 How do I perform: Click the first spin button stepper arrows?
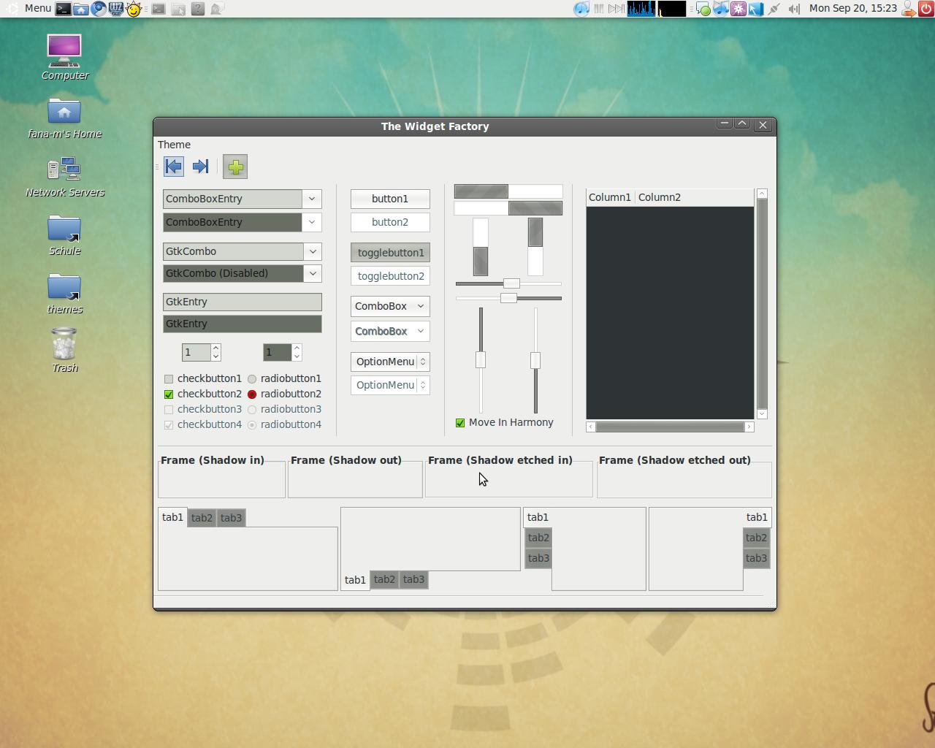coord(215,352)
